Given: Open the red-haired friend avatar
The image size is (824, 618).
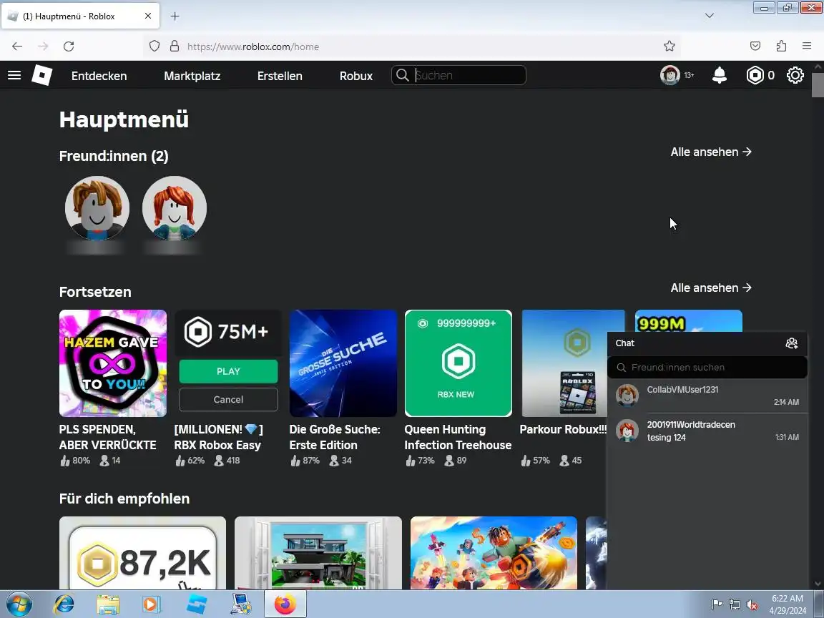Looking at the screenshot, I should pos(175,208).
